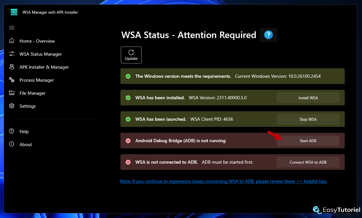This screenshot has height=218, width=362.
Task: Click 'Android Debug Bridge (ADB) is not running' text
Action: [180, 141]
